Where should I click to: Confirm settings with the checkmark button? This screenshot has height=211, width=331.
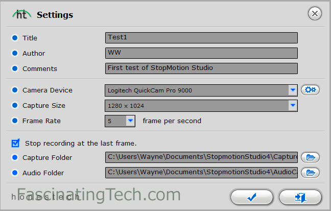coord(251,197)
